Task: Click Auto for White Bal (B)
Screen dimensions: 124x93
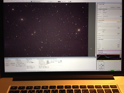Action: [x=118, y=47]
